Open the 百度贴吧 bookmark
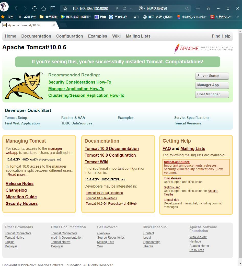The height and width of the screenshot is (266, 242). pos(124,17)
